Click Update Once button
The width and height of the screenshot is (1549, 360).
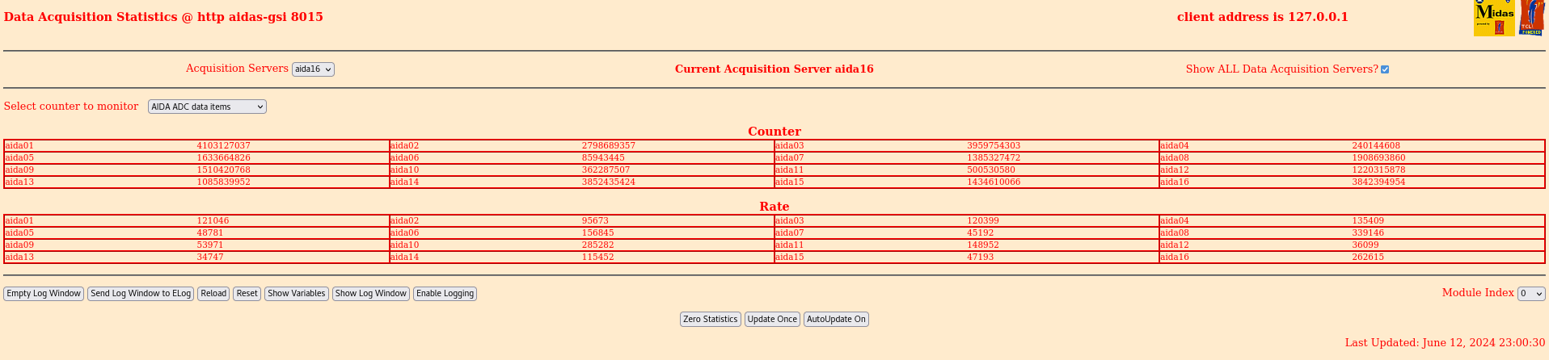772,320
